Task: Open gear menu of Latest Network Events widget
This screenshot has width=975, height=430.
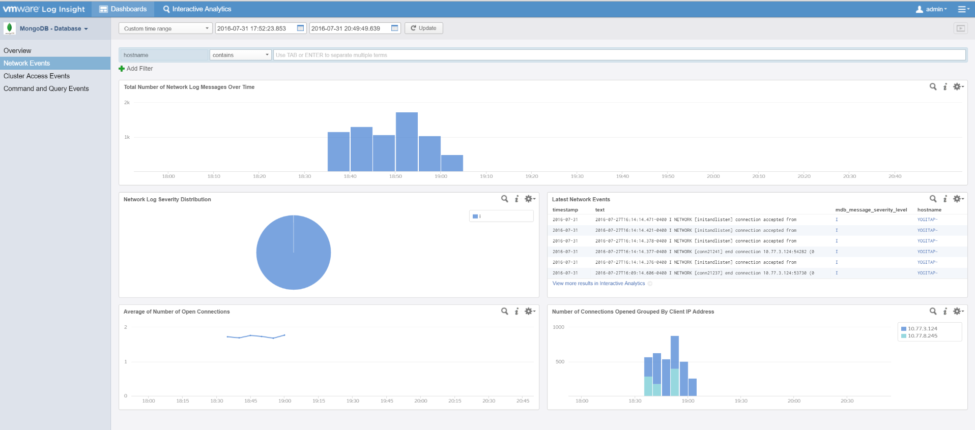Action: (958, 199)
